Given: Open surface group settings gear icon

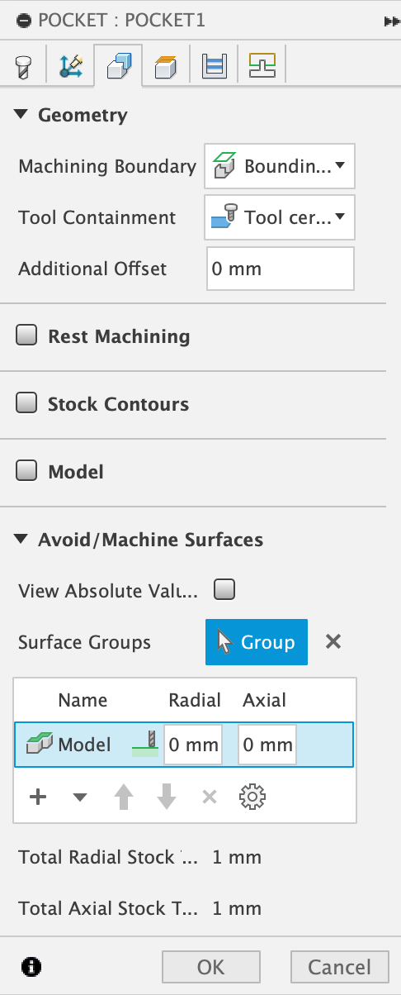Looking at the screenshot, I should click(x=252, y=797).
